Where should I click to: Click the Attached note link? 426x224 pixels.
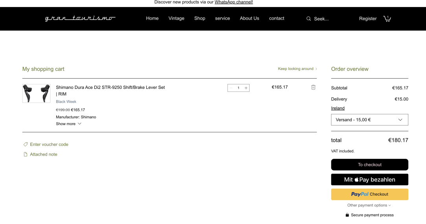point(44,154)
